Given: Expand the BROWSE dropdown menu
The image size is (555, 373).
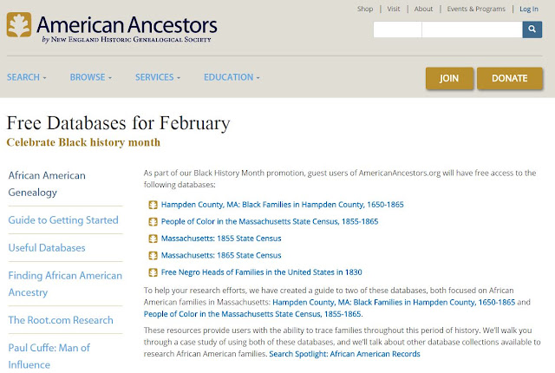Looking at the screenshot, I should 90,77.
